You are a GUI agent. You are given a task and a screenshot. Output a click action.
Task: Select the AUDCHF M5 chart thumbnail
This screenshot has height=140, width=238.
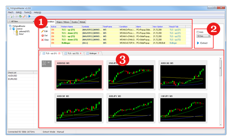tap(79, 108)
